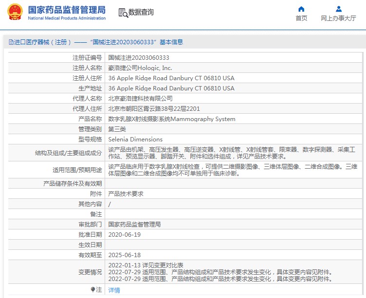Click the 代理人名称 label
The height and width of the screenshot is (298, 366).
click(x=87, y=98)
